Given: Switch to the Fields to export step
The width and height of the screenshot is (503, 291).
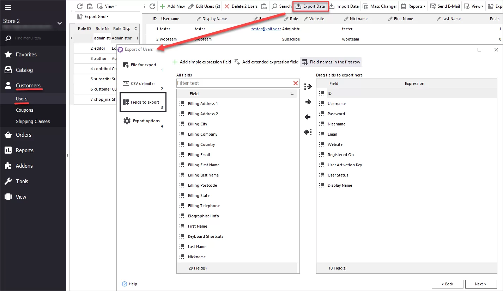Looking at the screenshot, I should (x=143, y=102).
